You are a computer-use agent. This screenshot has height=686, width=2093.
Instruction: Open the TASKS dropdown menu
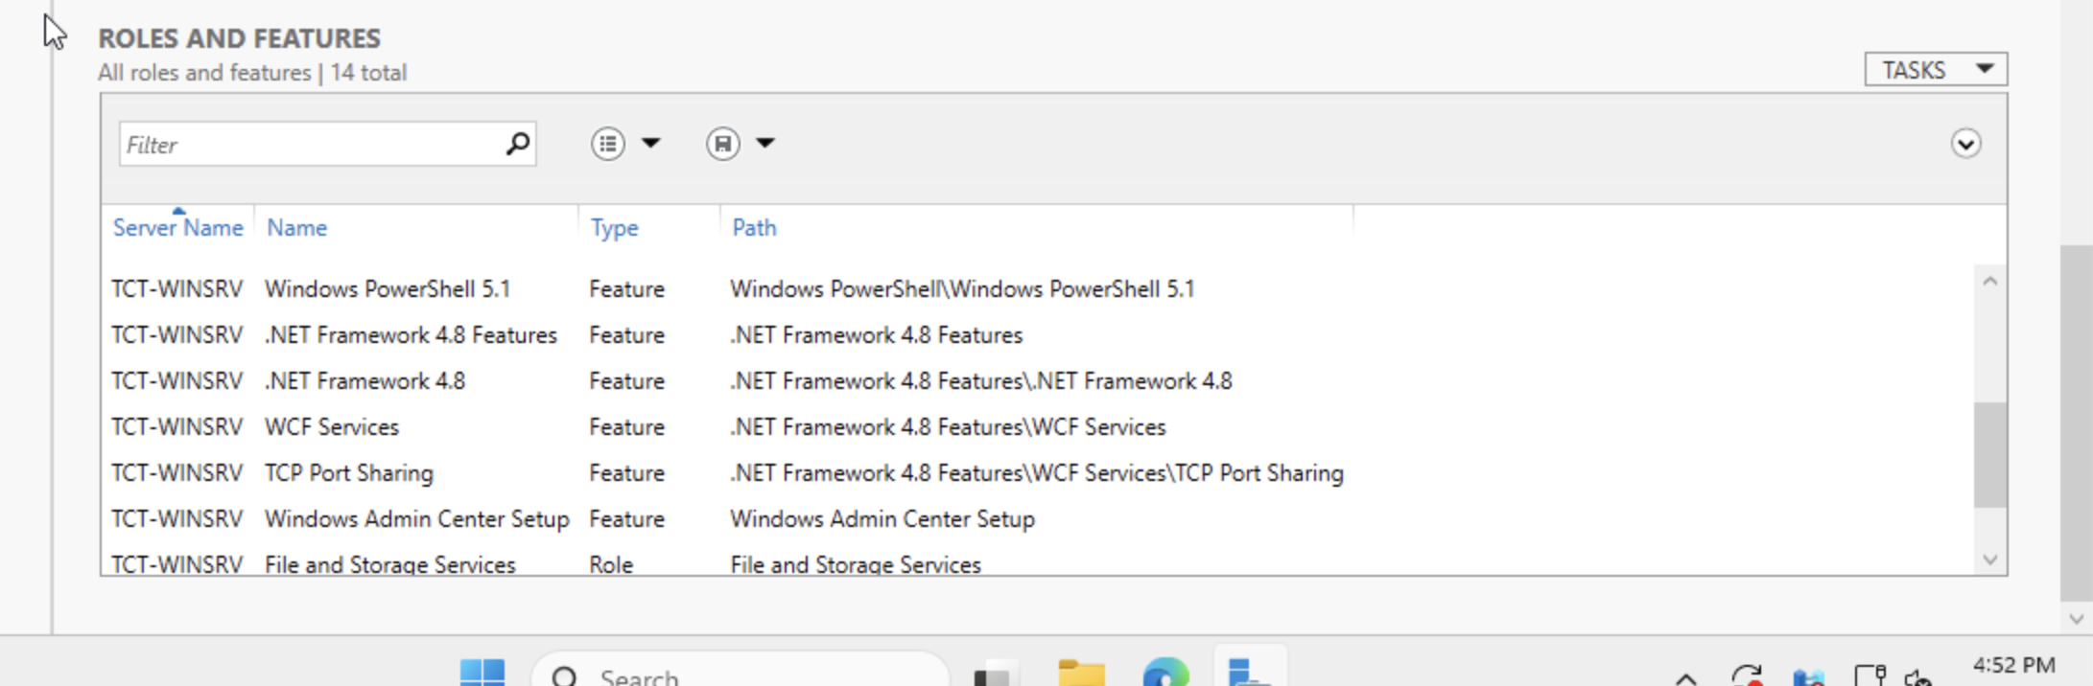1936,70
